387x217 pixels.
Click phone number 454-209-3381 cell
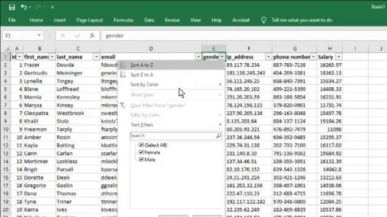[294, 73]
